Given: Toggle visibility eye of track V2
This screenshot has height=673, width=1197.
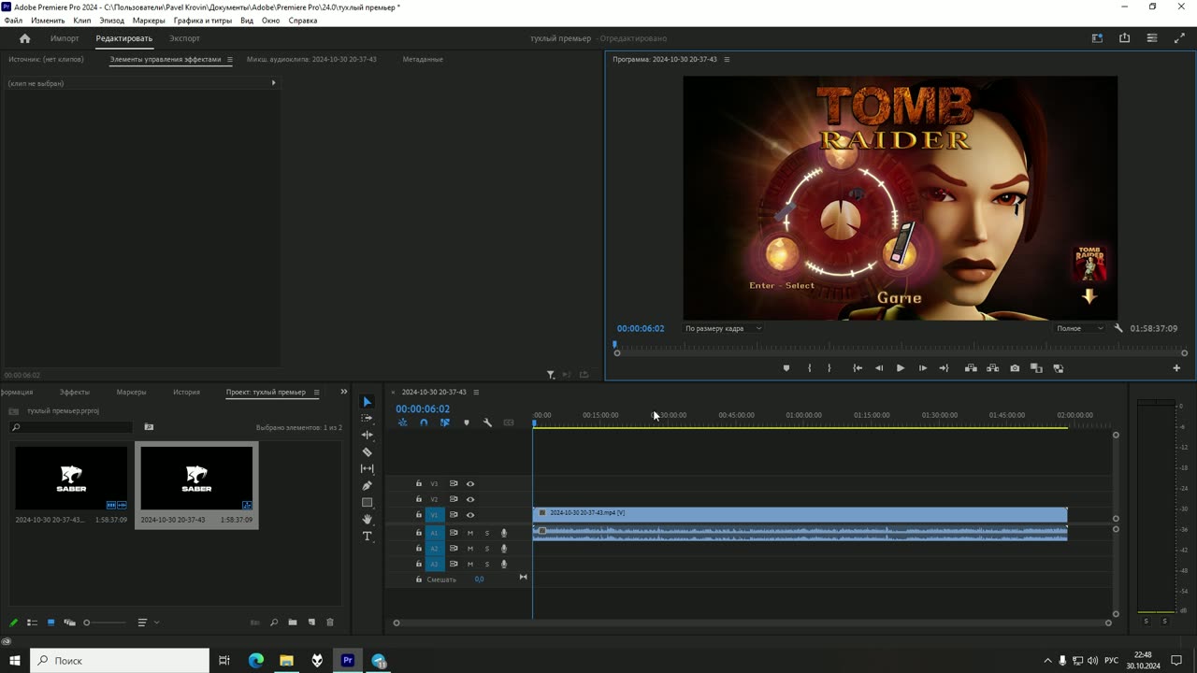Looking at the screenshot, I should click(x=470, y=499).
